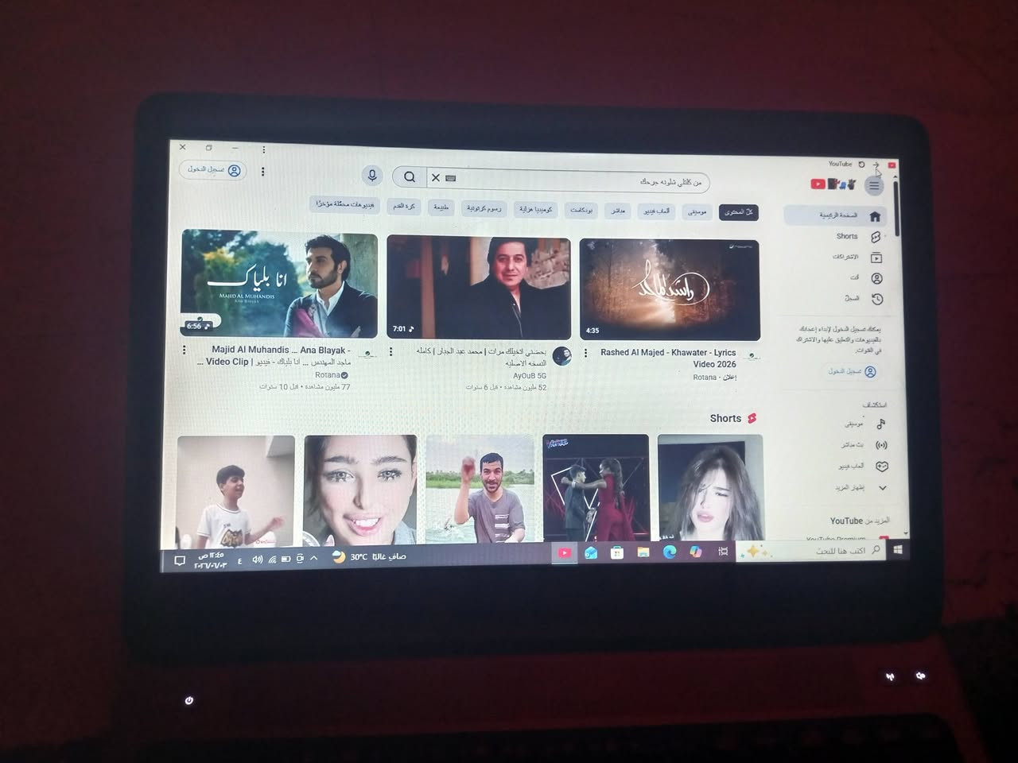Start voice search with microphone
Viewport: 1018px width, 763px height.
(x=371, y=176)
